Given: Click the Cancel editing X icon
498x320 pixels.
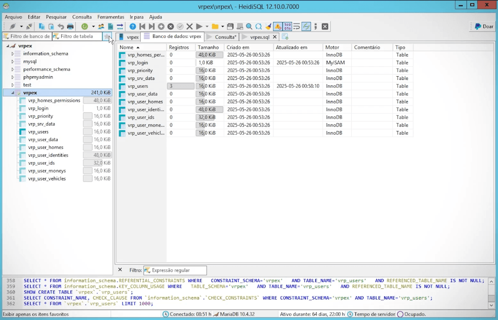Looking at the screenshot, I should 190,26.
